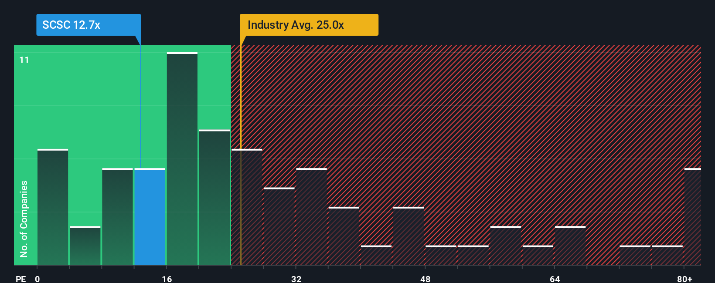Viewport: 715px width, 283px height.
Task: Click the tallest bar at PE 16
Action: click(182, 158)
